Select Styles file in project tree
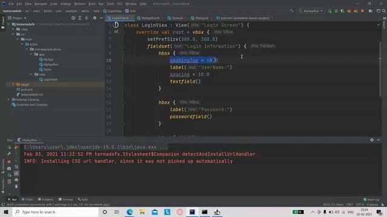This screenshot has width=387, height=217. pyautogui.click(x=45, y=69)
